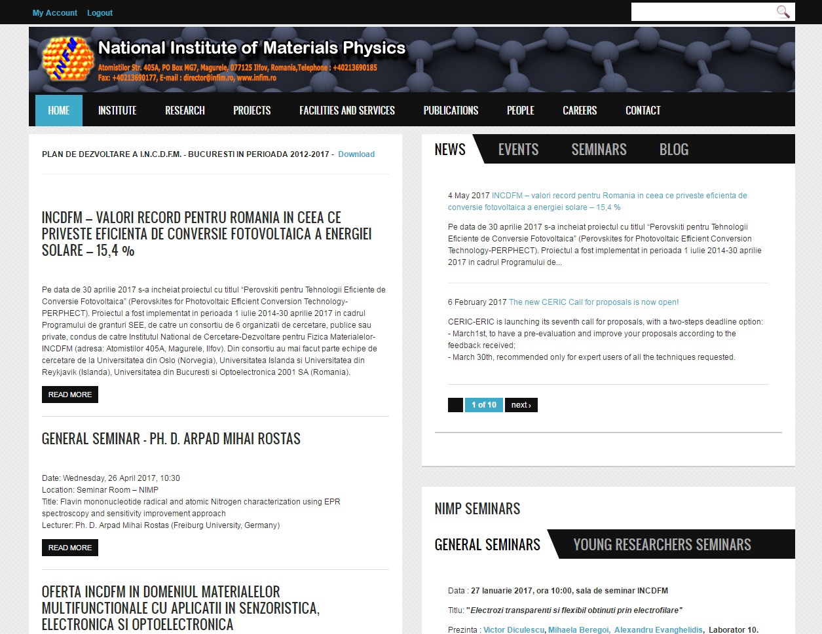
Task: Switch to the BLOG tab
Action: point(674,149)
